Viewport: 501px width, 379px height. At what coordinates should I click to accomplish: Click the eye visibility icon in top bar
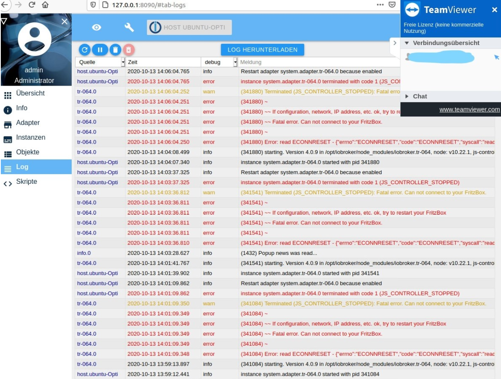97,28
